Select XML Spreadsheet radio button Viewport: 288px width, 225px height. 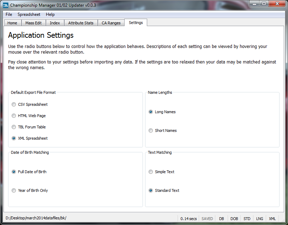coord(14,138)
